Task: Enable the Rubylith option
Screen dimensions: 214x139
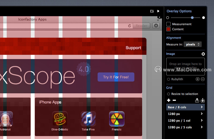Action: click(169, 79)
